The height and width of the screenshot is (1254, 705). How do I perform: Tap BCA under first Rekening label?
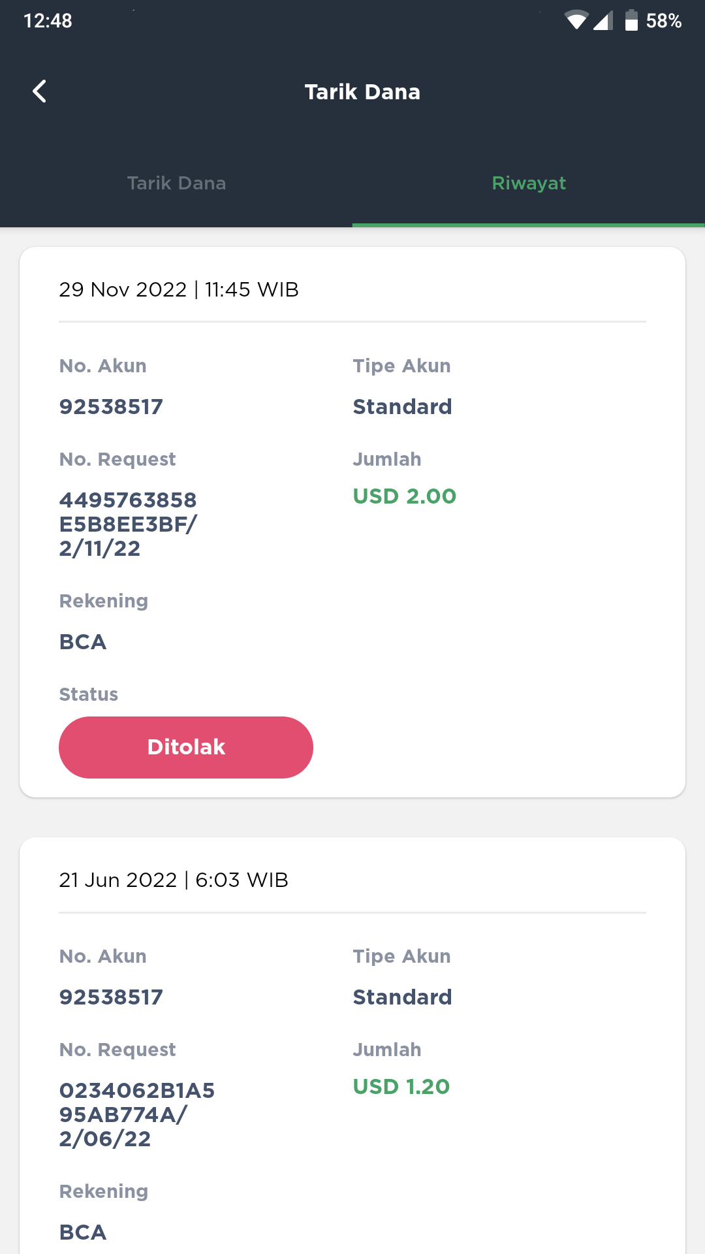(x=83, y=642)
